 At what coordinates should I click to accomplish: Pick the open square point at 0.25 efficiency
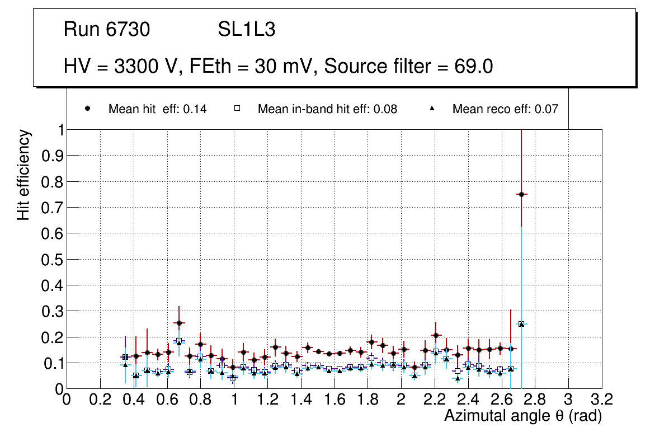point(521,324)
